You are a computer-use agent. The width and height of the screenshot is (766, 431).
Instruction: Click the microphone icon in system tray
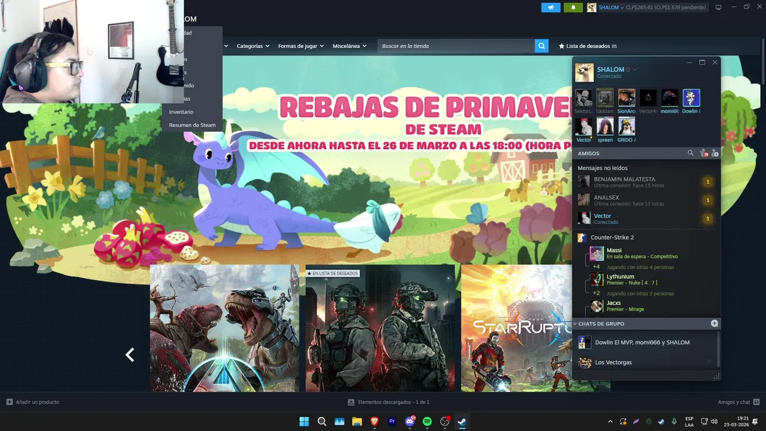(x=674, y=421)
